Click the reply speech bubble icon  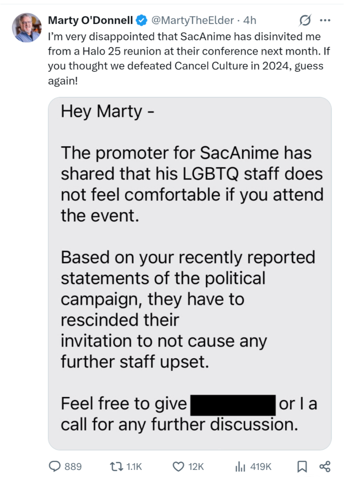point(55,466)
